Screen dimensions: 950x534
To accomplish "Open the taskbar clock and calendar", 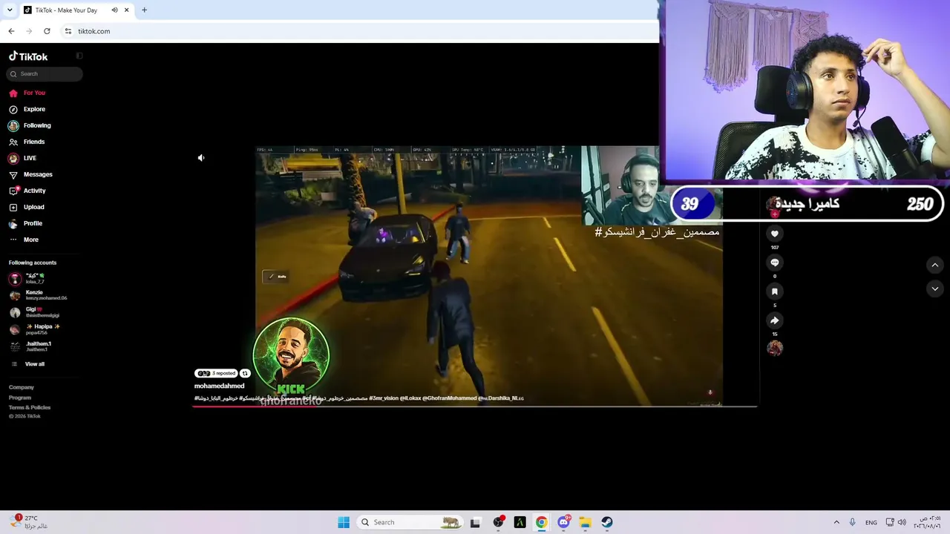I will (927, 522).
